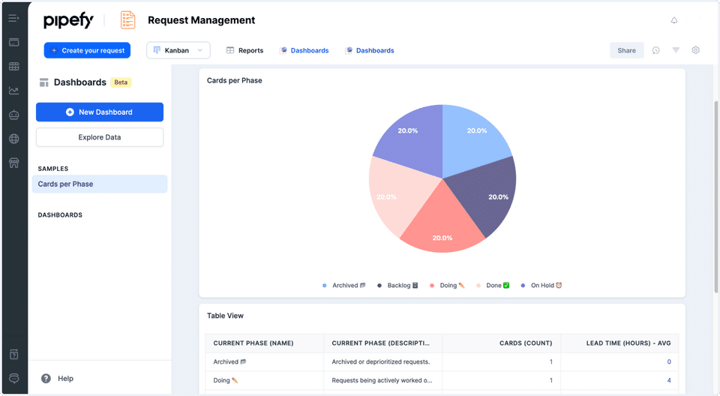Click the vertical scrollbar on the dashboard
This screenshot has height=396, width=720.
pos(715,197)
